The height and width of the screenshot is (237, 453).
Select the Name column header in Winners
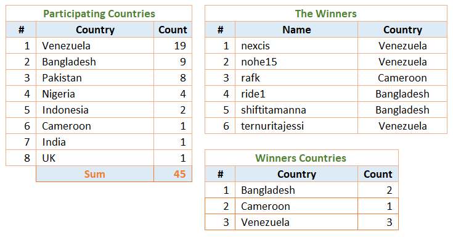point(296,30)
